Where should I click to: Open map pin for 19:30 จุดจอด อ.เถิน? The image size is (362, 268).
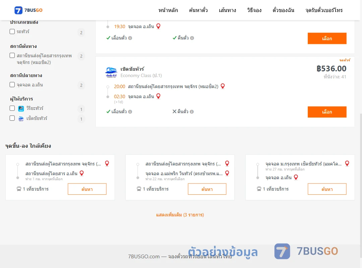tap(158, 26)
